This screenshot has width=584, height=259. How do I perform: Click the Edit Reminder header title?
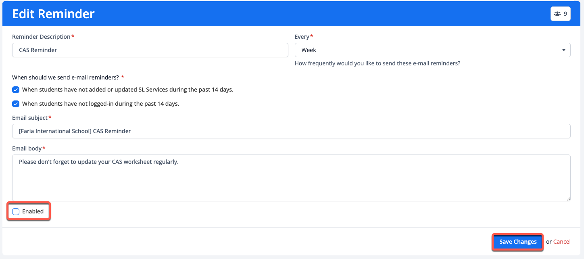pos(53,14)
